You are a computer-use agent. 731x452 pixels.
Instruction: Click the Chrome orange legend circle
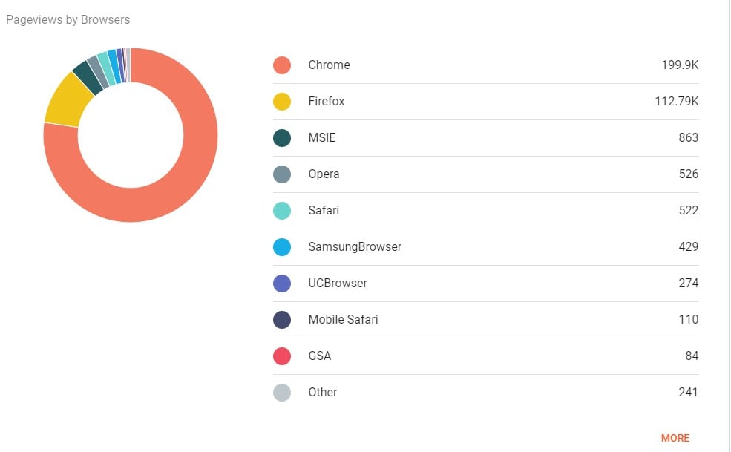(282, 65)
